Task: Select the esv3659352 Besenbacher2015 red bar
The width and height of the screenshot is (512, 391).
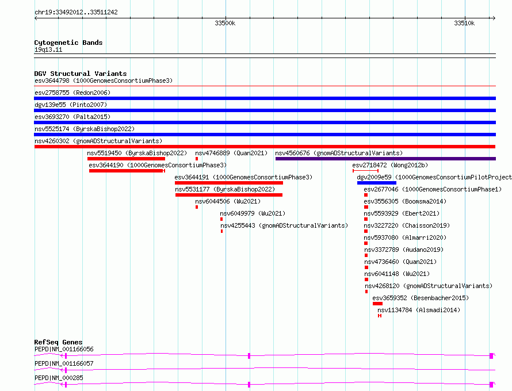Action: pyautogui.click(x=377, y=304)
